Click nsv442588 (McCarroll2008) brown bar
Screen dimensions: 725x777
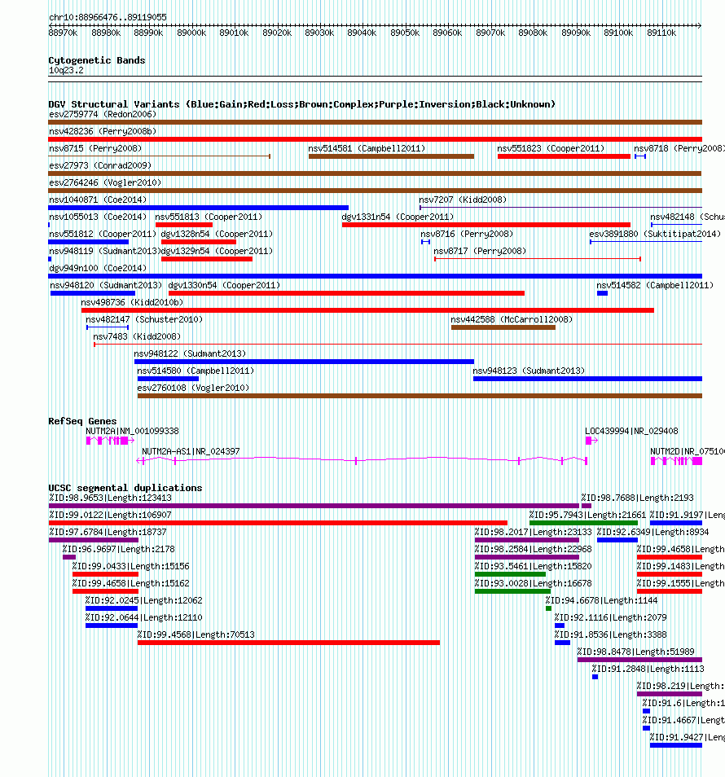[x=503, y=327]
